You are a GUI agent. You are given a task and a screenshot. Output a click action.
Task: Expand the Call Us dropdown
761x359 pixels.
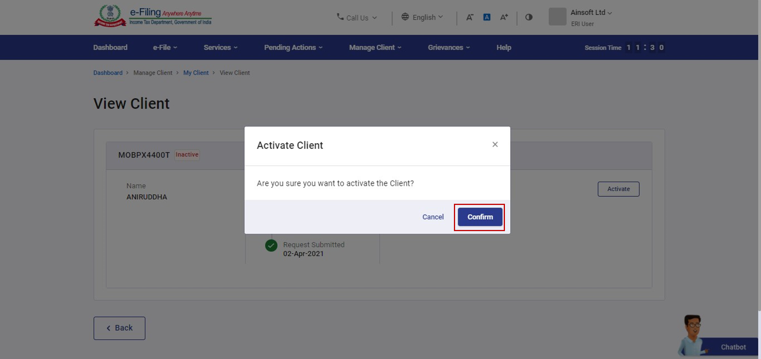(x=357, y=17)
